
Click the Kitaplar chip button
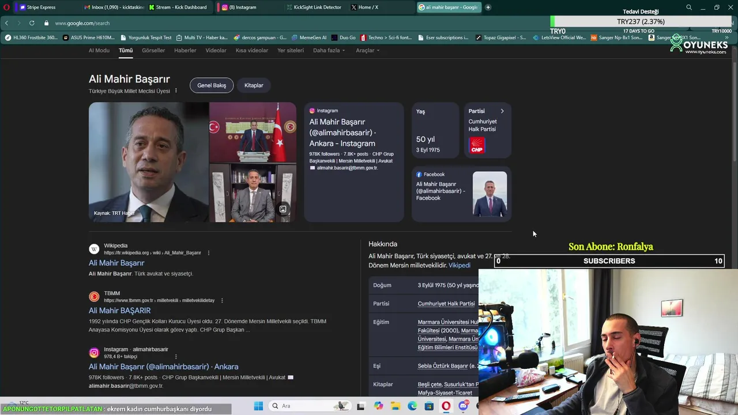point(254,85)
